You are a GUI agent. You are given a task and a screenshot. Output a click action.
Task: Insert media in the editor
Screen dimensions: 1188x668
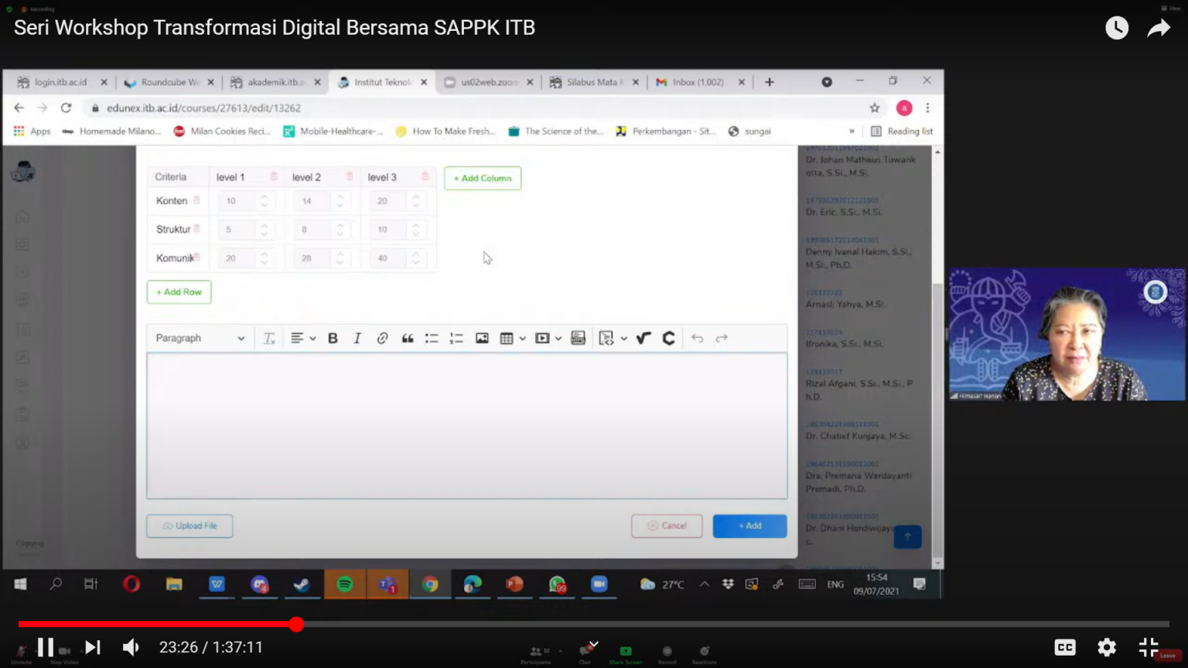542,338
